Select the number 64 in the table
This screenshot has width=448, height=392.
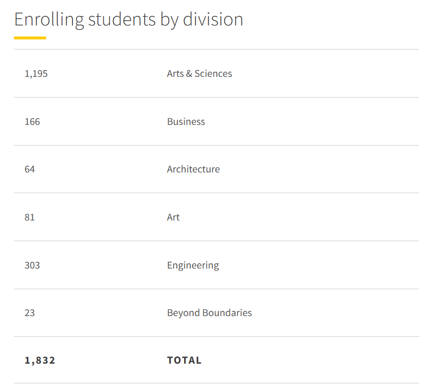30,169
